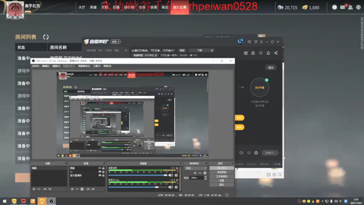Image resolution: width=364 pixels, height=205 pixels.
Task: Open settings gear for 麦克风/Aux mixer channel
Action: pos(176,187)
